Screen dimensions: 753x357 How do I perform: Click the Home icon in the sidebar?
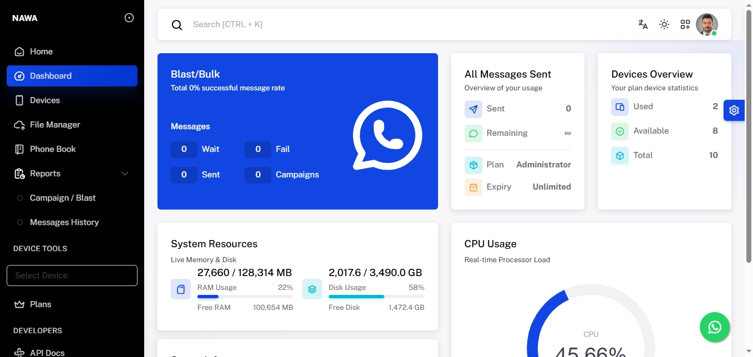pos(19,52)
